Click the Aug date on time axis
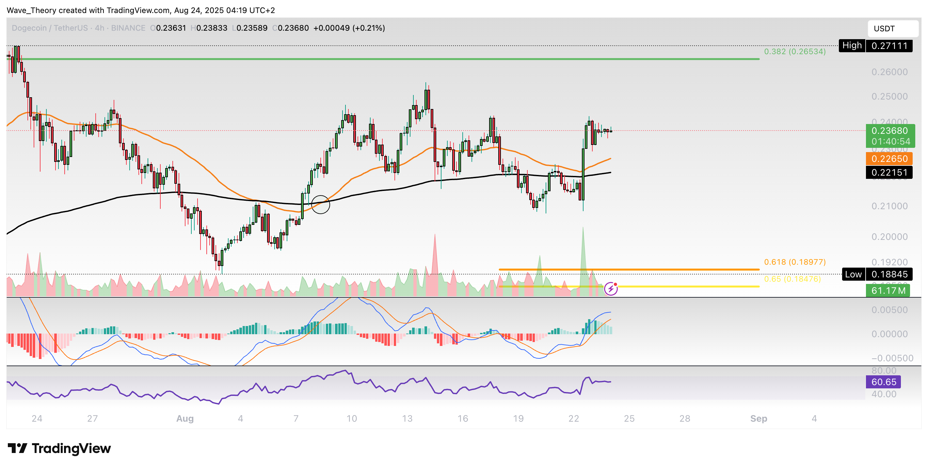Viewport: 928px width, 468px height. (185, 418)
